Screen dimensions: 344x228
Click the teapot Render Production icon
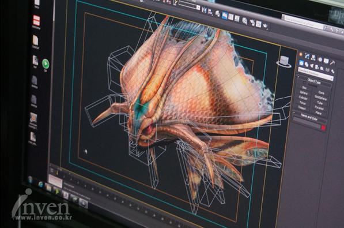click(265, 25)
